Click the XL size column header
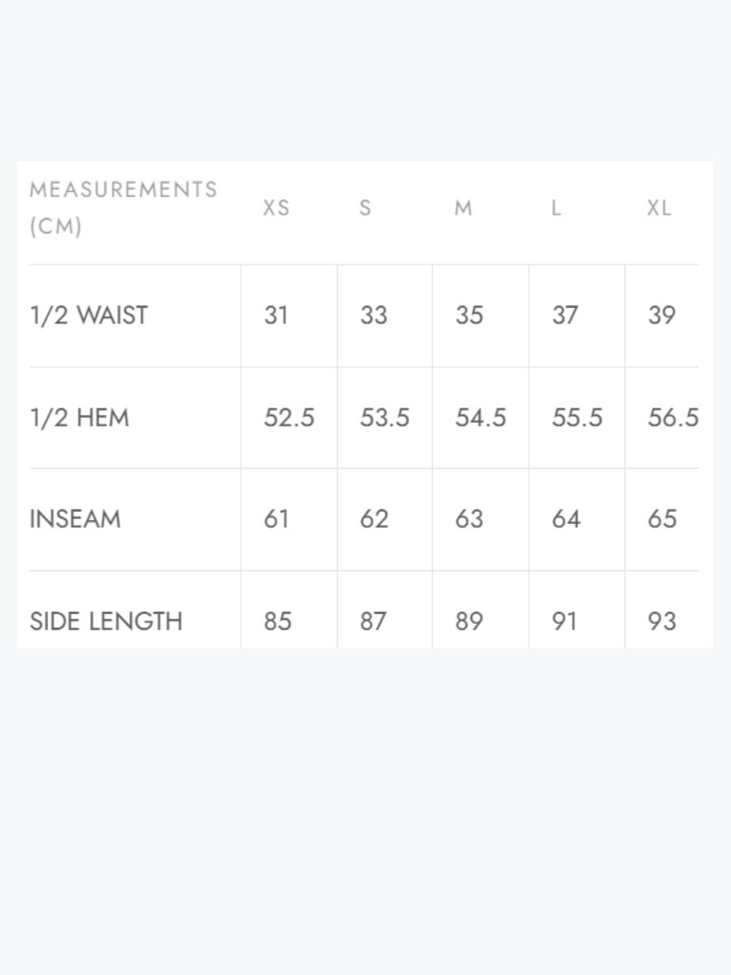The width and height of the screenshot is (731, 975). pyautogui.click(x=659, y=208)
